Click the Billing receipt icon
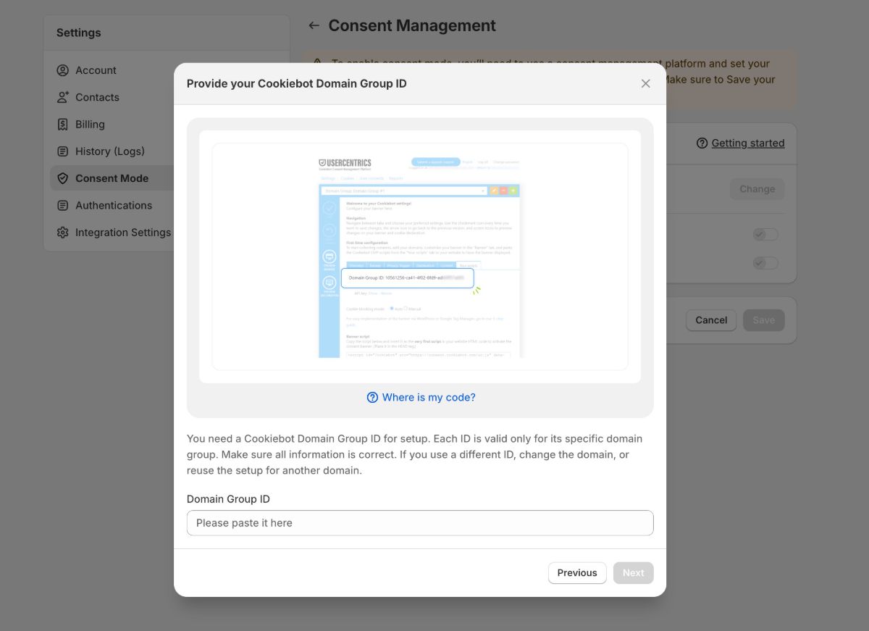Screen dimensions: 869x631 (63, 125)
